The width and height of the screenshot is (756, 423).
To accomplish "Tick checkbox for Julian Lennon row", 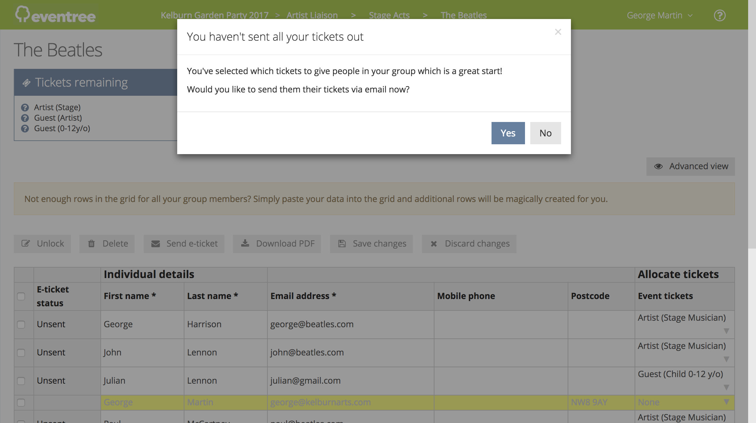I will coord(21,381).
